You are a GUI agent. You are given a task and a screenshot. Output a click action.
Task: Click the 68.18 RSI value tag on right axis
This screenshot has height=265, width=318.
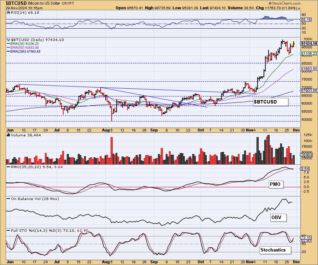pyautogui.click(x=306, y=20)
